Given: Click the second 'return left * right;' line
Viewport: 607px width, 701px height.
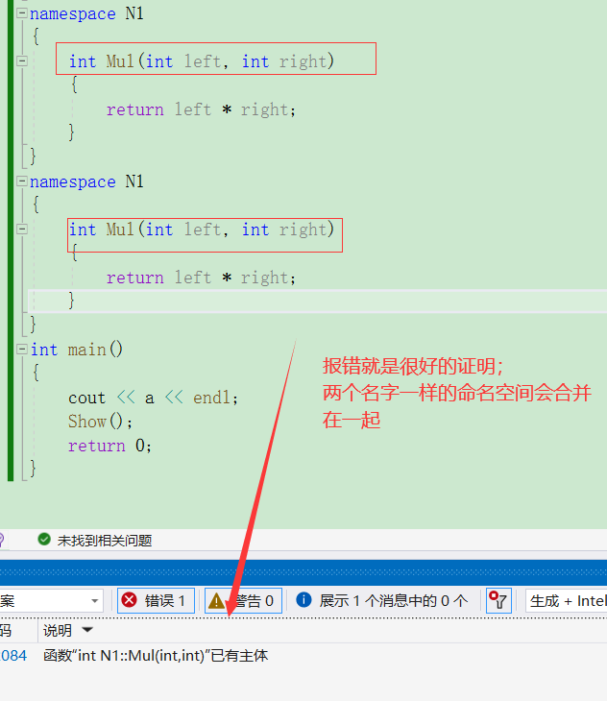Looking at the screenshot, I should (201, 278).
